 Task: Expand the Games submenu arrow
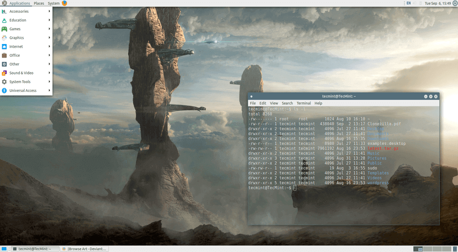(x=49, y=29)
